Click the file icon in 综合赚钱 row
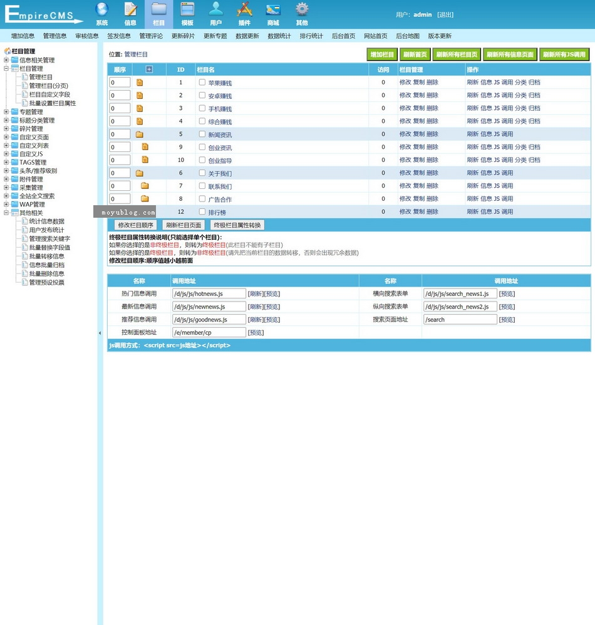Image resolution: width=595 pixels, height=625 pixels. [x=140, y=121]
